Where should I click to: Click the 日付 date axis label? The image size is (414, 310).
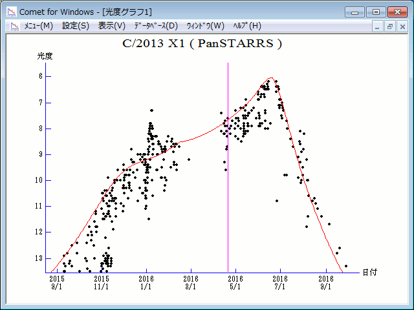tap(369, 272)
